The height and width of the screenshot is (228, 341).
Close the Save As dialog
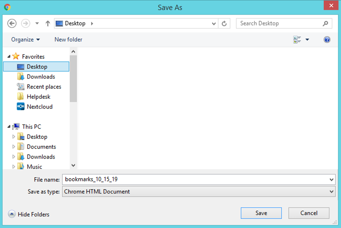[331, 5]
